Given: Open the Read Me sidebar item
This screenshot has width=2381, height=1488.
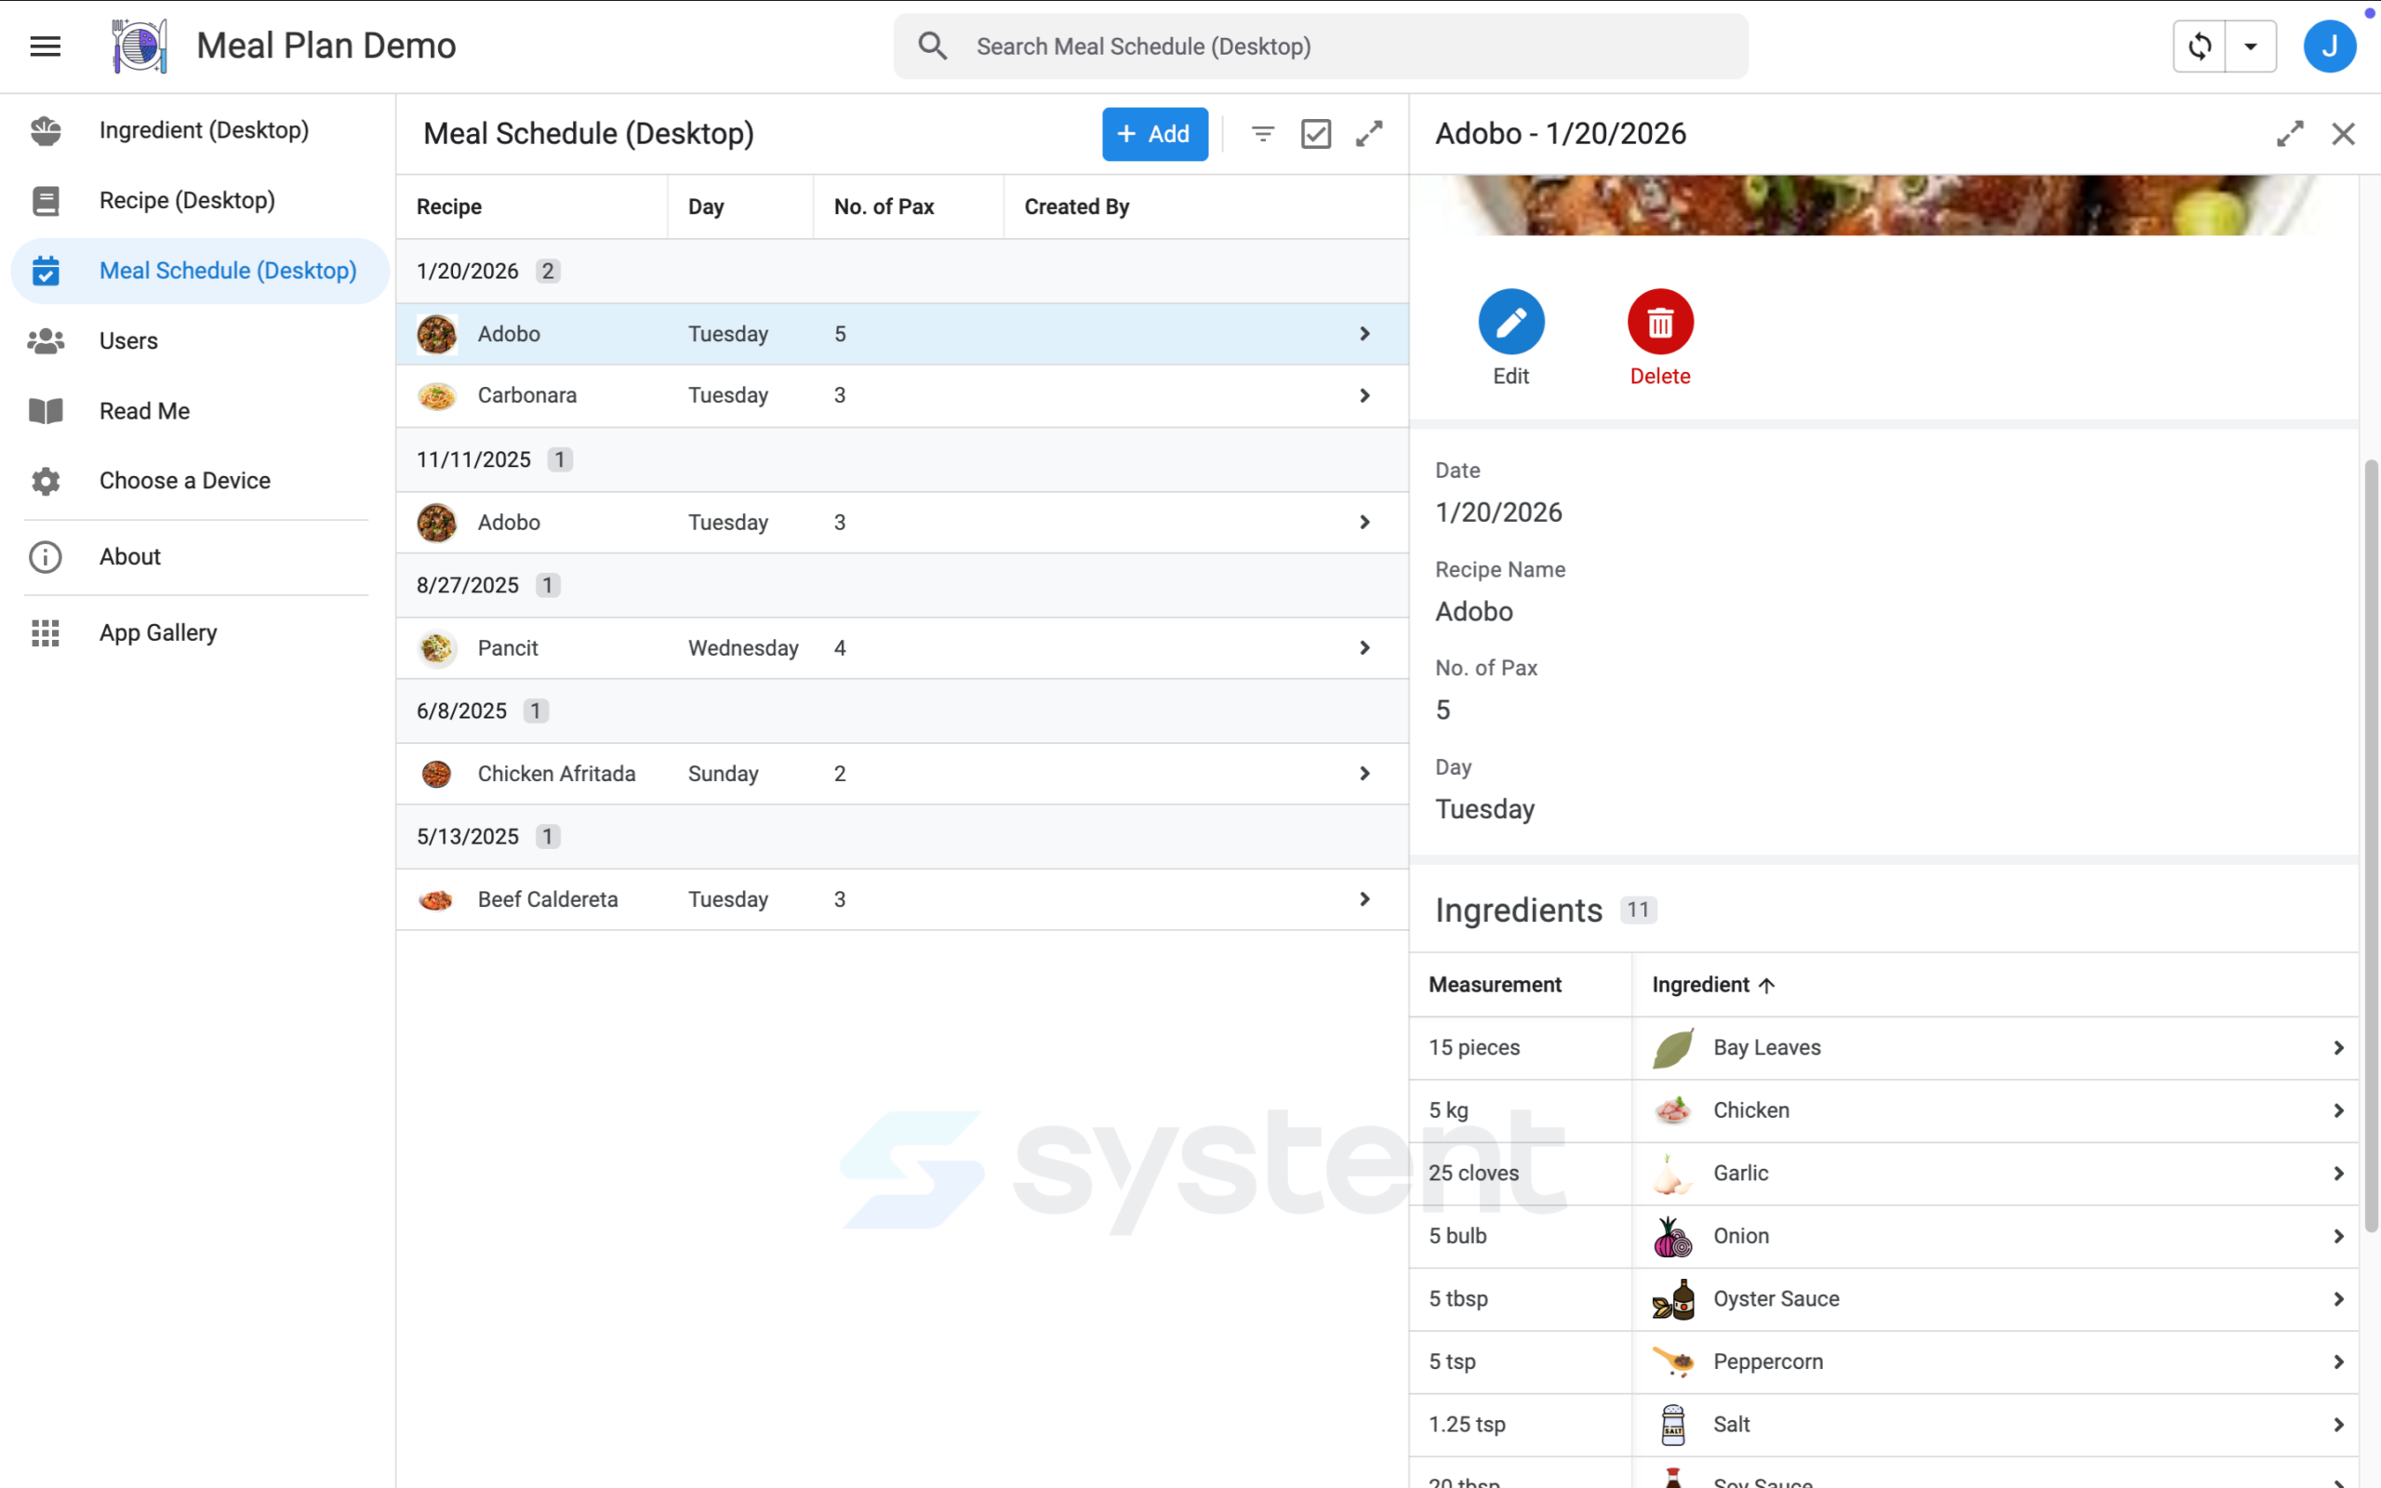Looking at the screenshot, I should coord(200,411).
